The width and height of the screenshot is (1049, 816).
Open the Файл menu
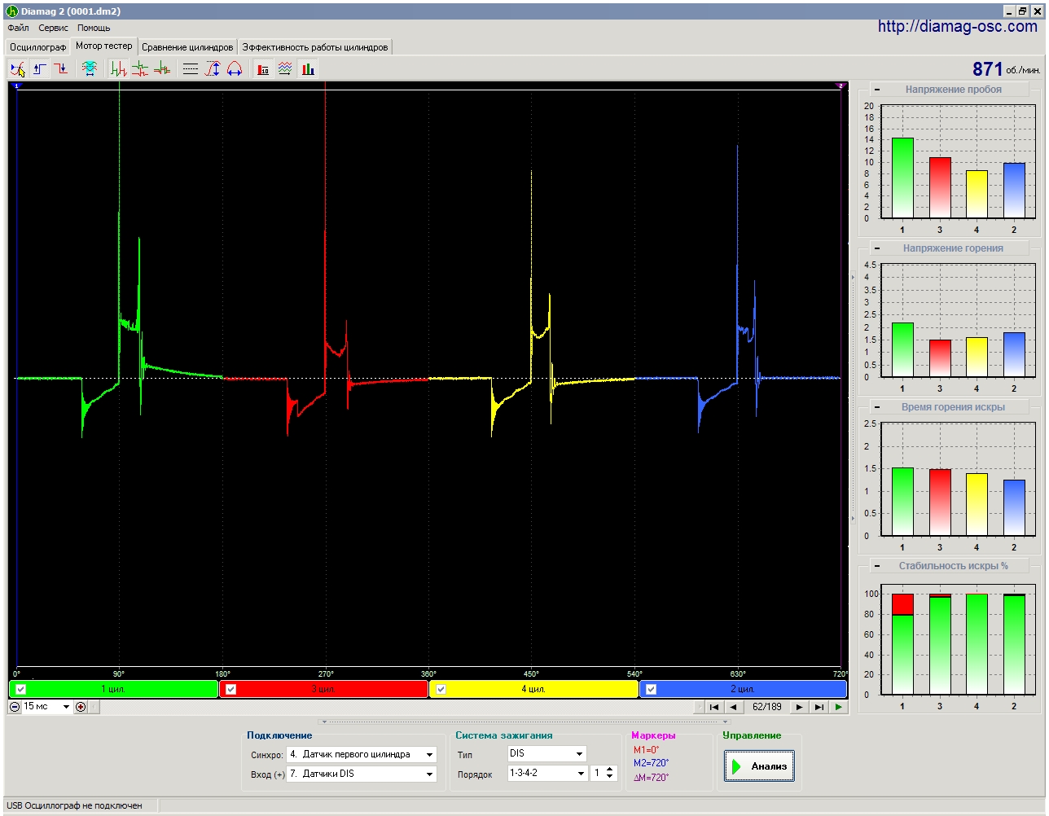click(18, 28)
